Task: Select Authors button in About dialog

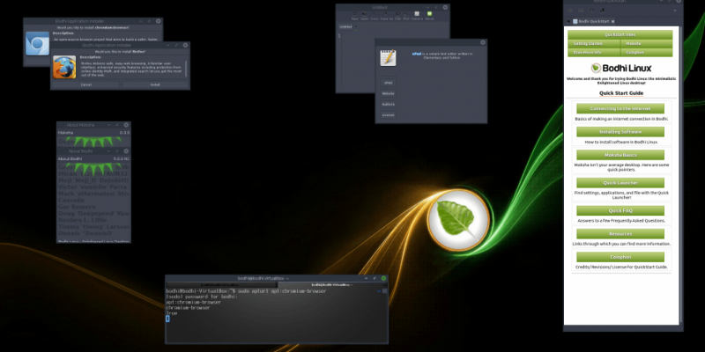Action: [x=388, y=104]
